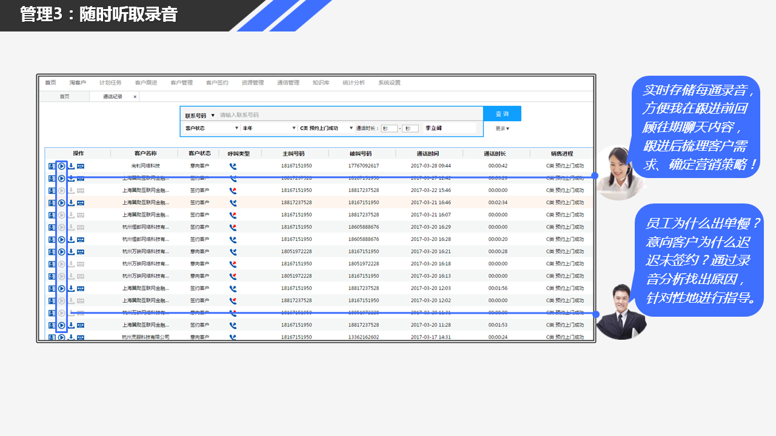Click the 查询 search button

tap(502, 114)
